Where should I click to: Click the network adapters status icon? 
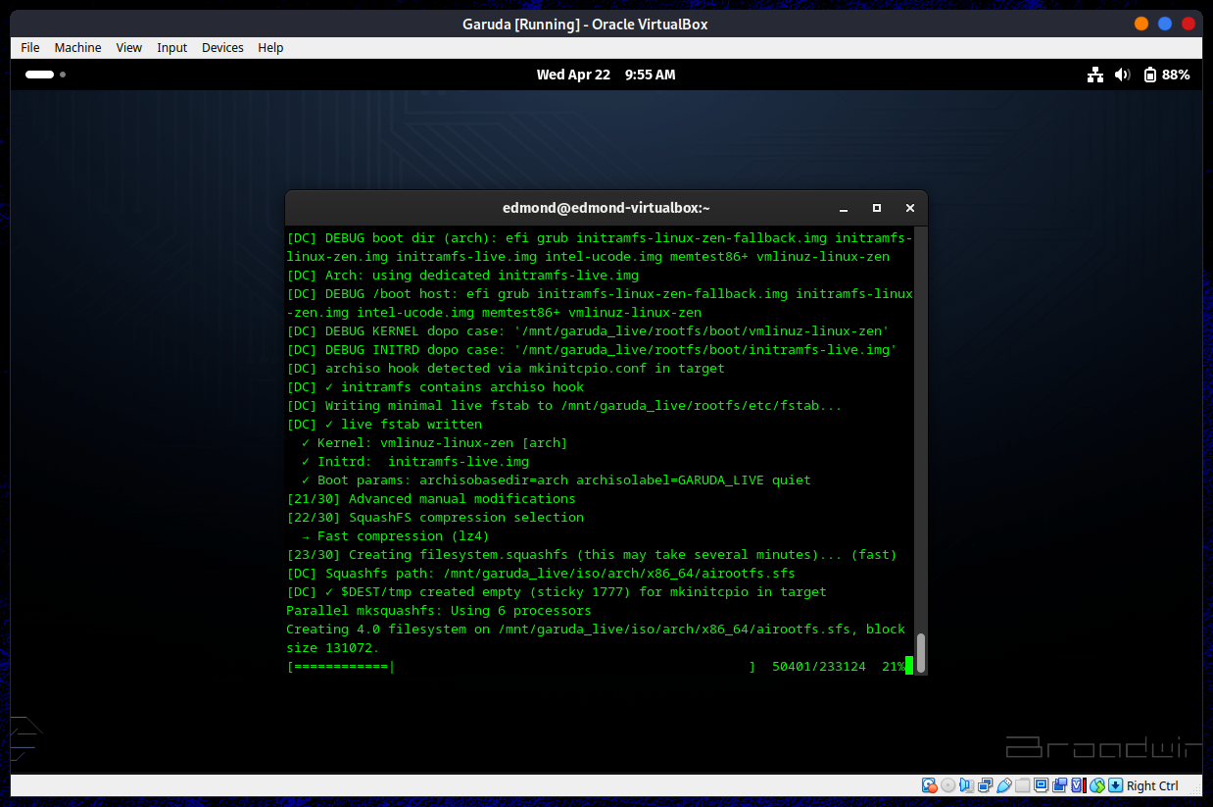pos(985,785)
